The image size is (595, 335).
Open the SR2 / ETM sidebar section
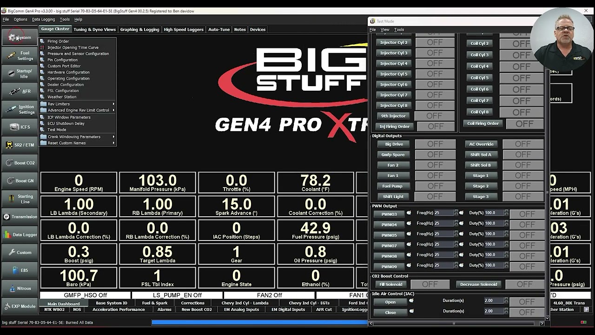[x=20, y=145]
